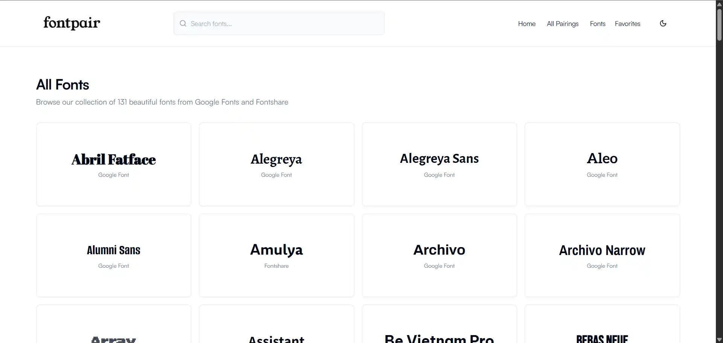Open the Be Vietnam Pro card
Screen dimensions: 723x343
coord(439,324)
